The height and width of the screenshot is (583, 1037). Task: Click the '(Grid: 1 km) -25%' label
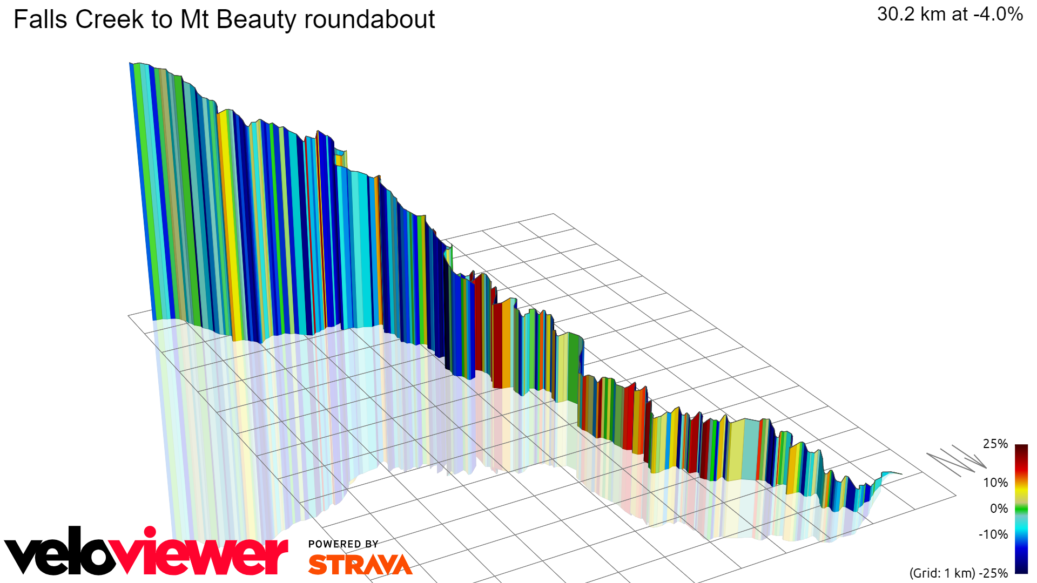959,573
